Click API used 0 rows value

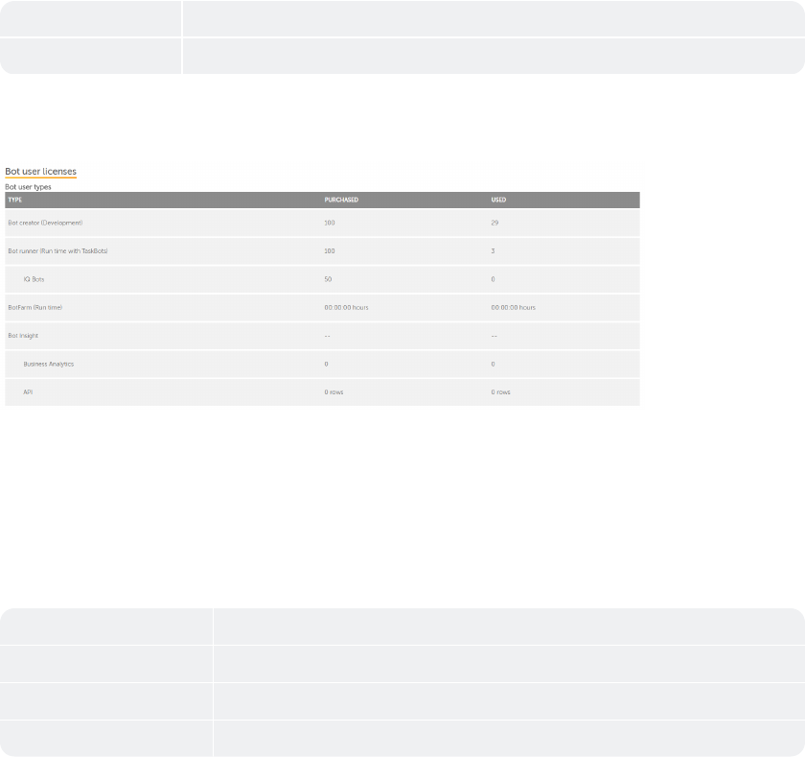click(x=500, y=392)
